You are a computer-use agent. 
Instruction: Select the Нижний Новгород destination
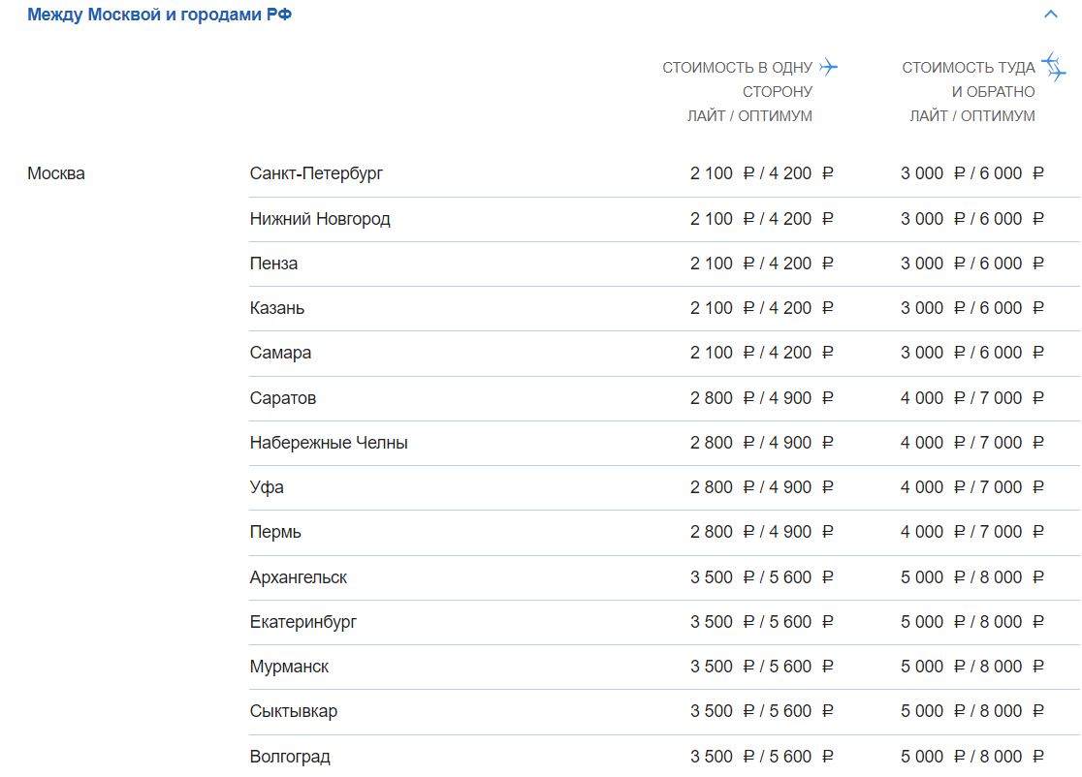point(320,219)
